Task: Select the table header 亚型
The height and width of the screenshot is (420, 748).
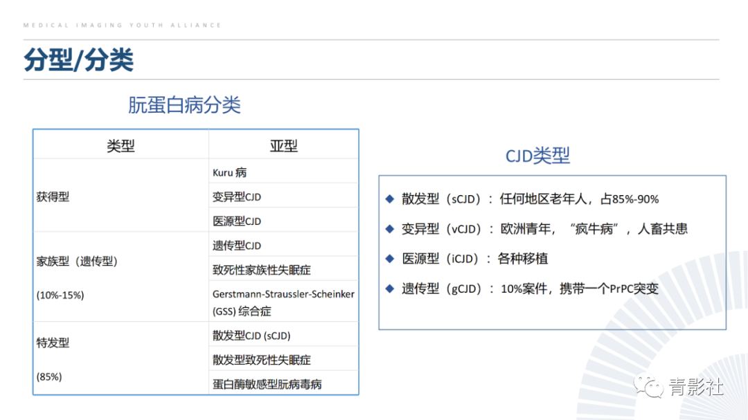Action: tap(283, 146)
